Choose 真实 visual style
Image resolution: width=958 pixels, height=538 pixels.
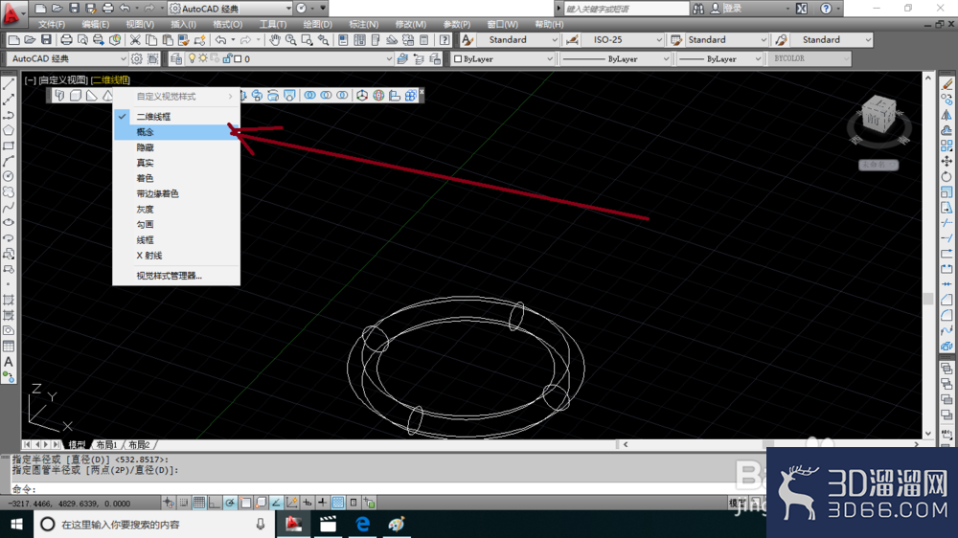[x=176, y=163]
